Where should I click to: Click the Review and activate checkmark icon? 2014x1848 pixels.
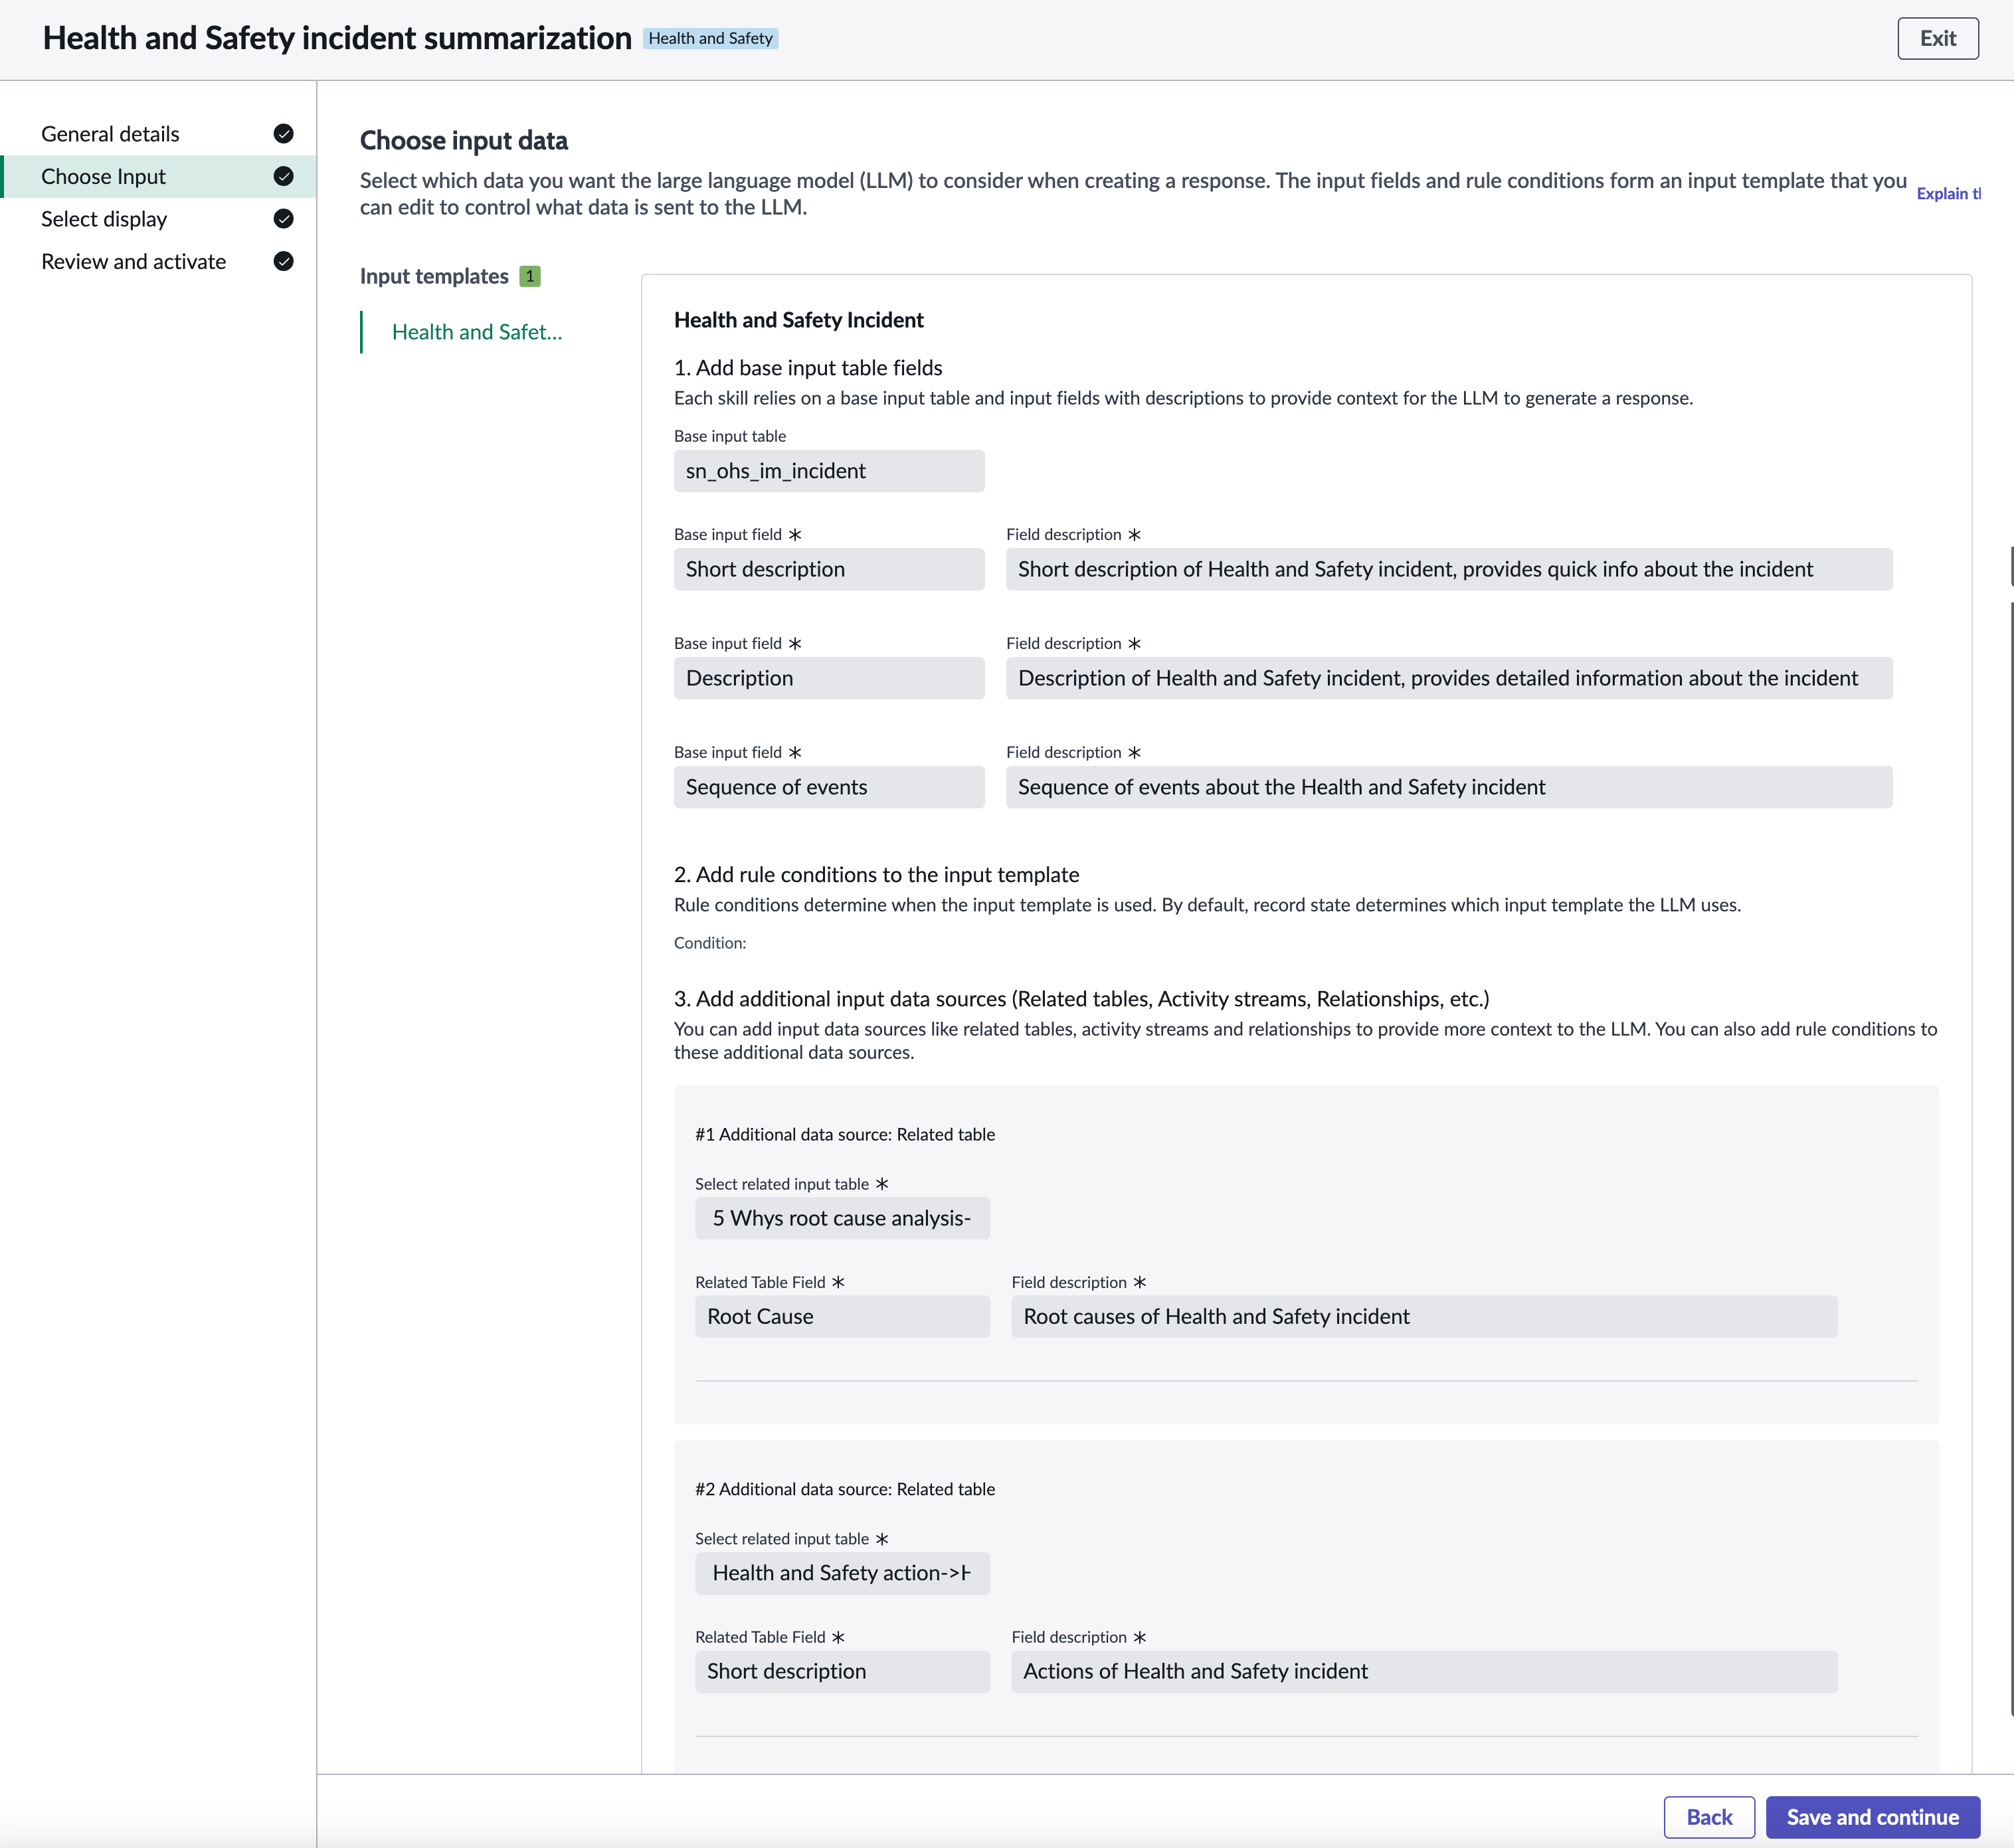point(283,261)
